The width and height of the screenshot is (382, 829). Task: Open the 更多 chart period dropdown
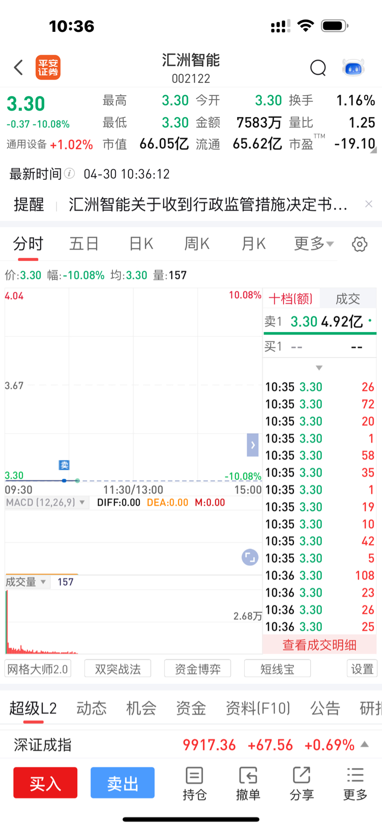tap(314, 243)
